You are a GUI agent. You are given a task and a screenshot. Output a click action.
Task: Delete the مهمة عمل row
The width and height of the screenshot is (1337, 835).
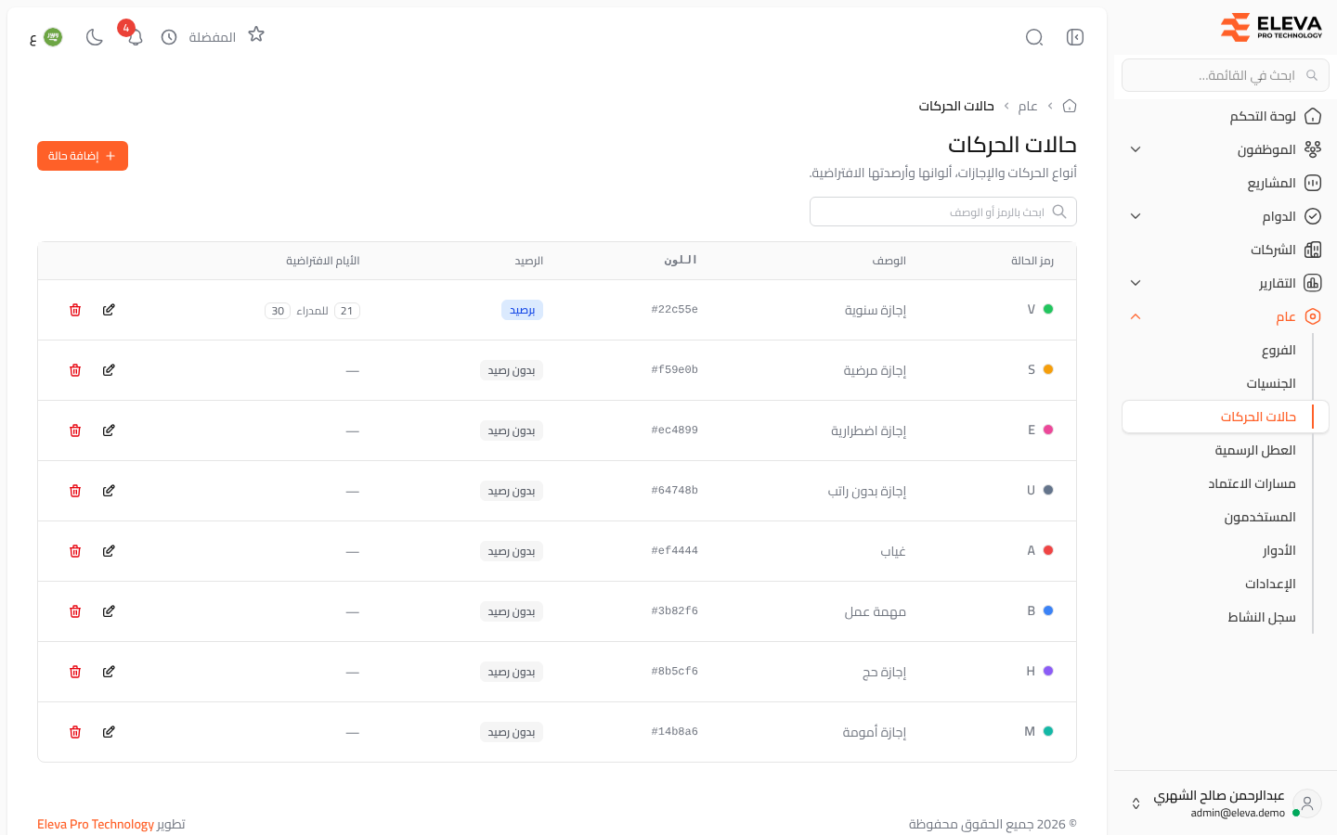coord(75,611)
